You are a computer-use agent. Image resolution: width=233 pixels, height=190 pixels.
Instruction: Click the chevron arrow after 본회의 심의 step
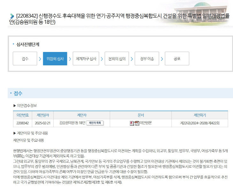pos(132,59)
